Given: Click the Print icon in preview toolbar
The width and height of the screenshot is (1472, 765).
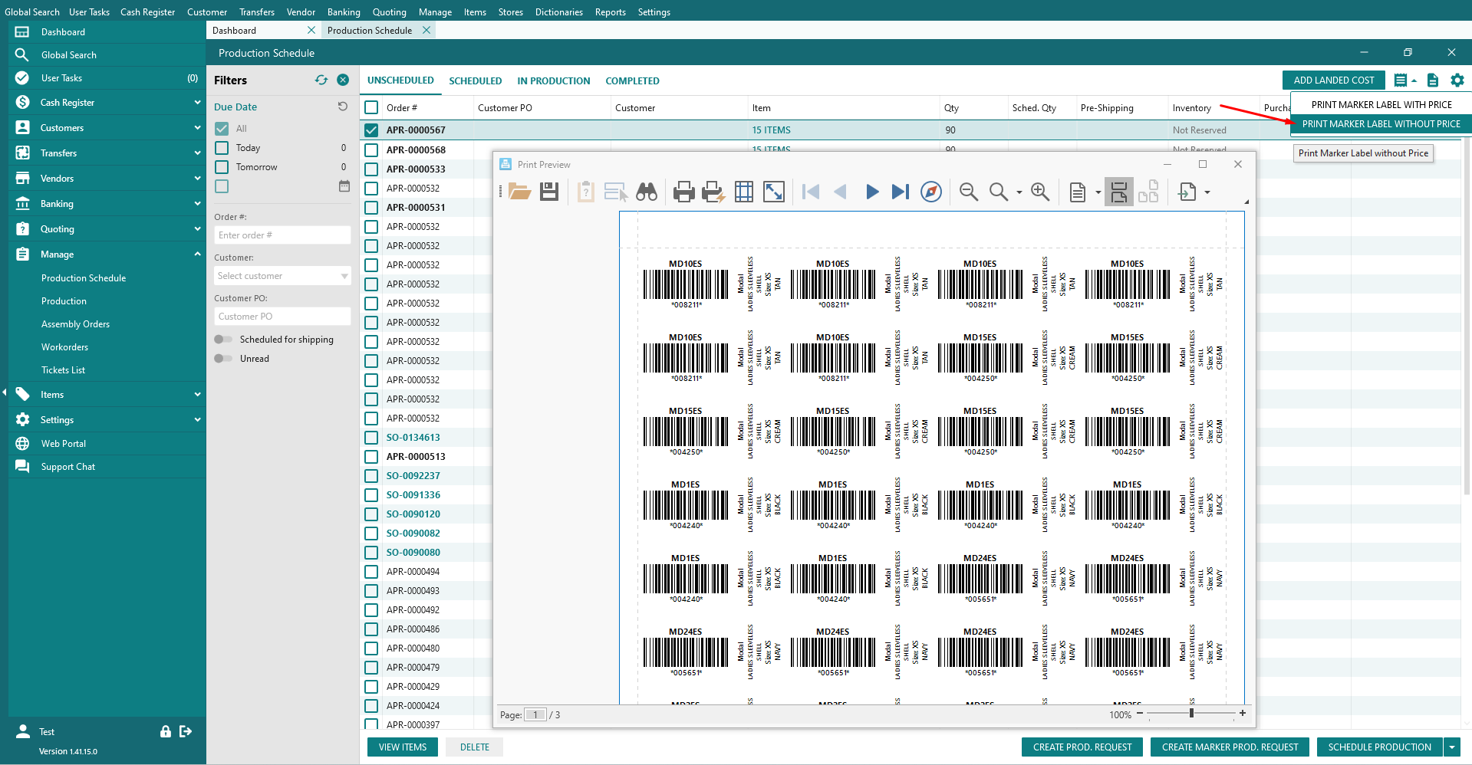Looking at the screenshot, I should pos(683,192).
